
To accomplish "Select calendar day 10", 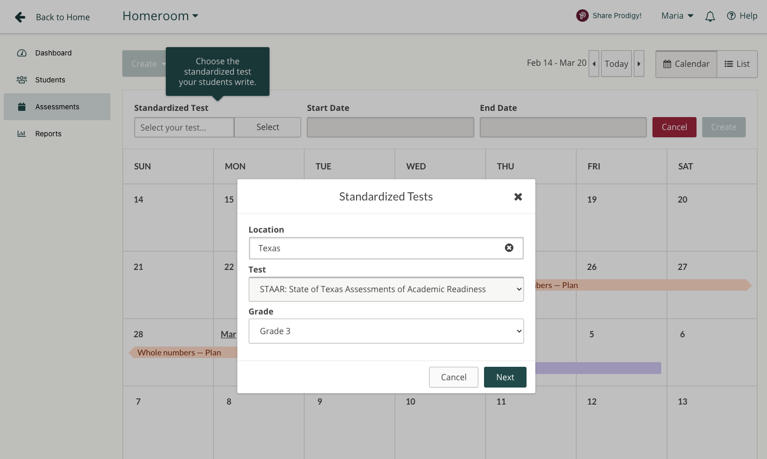I will coord(410,401).
